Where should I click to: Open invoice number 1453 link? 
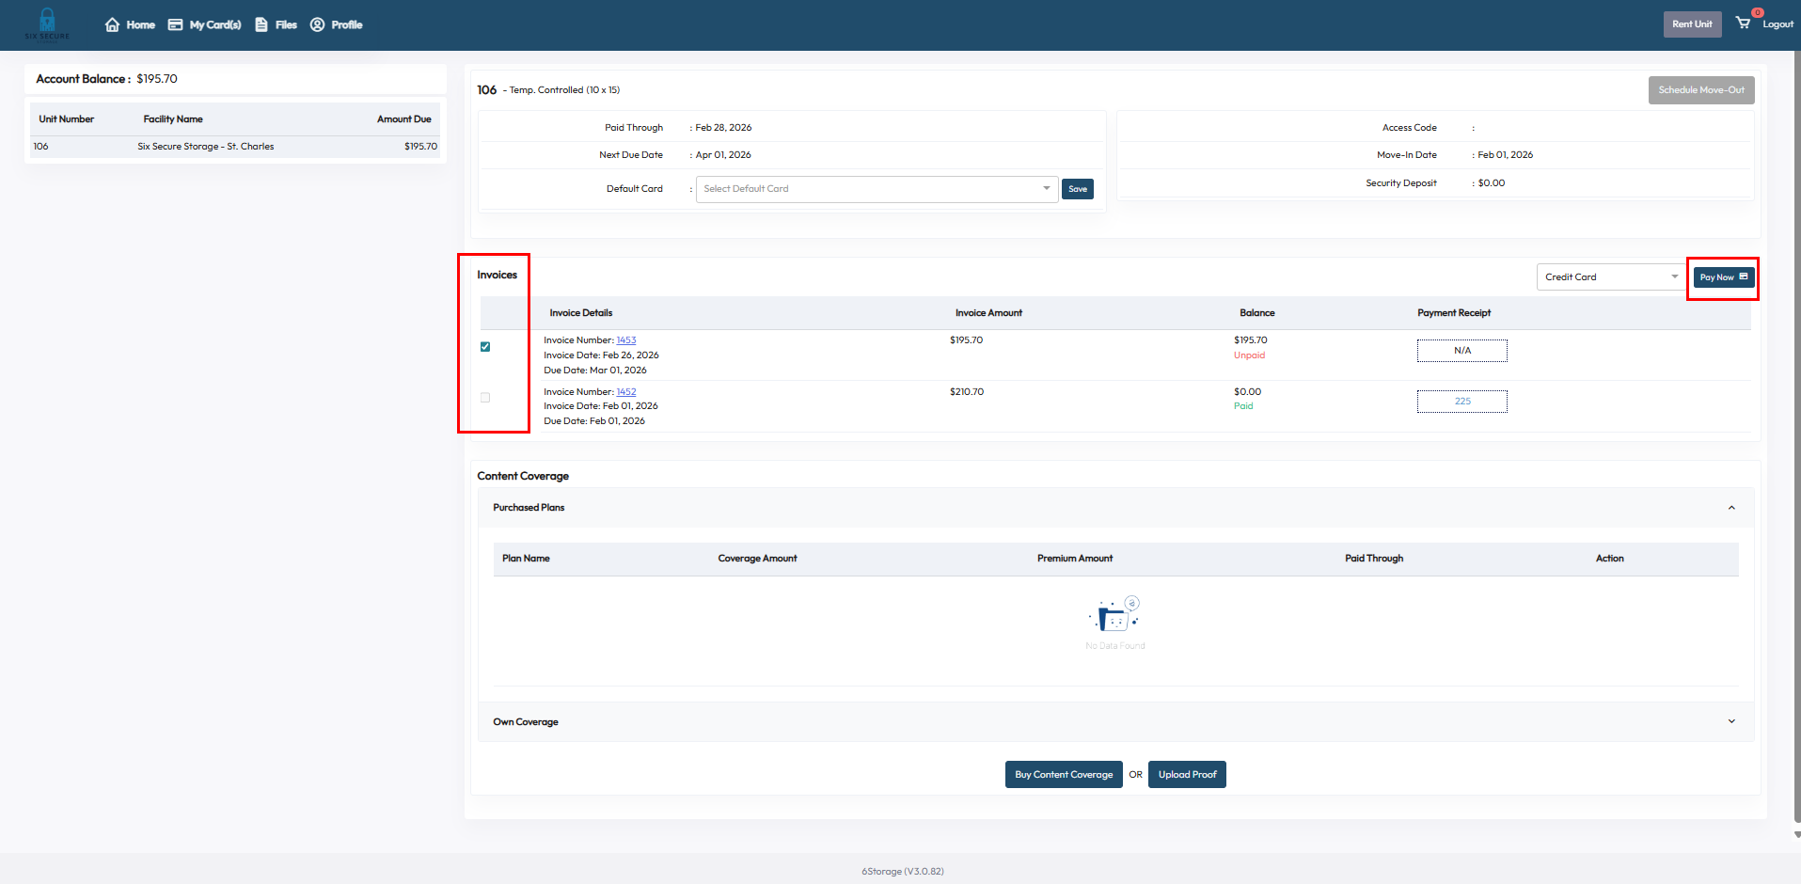click(x=626, y=340)
